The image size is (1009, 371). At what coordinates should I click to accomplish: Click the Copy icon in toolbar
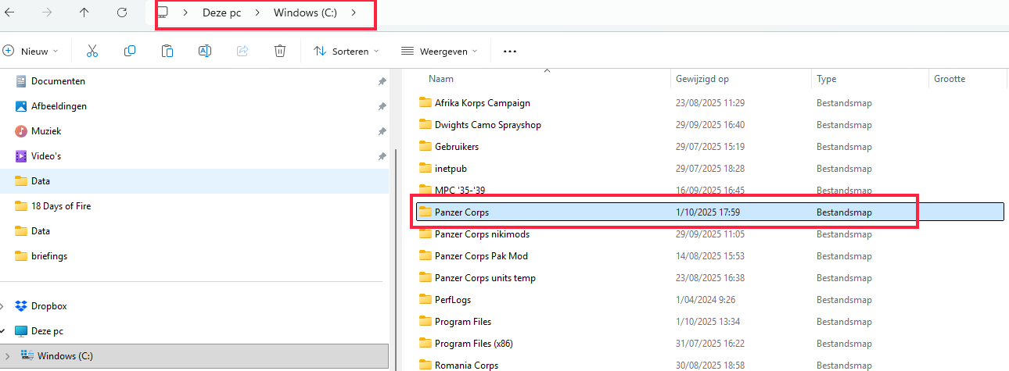(x=130, y=51)
